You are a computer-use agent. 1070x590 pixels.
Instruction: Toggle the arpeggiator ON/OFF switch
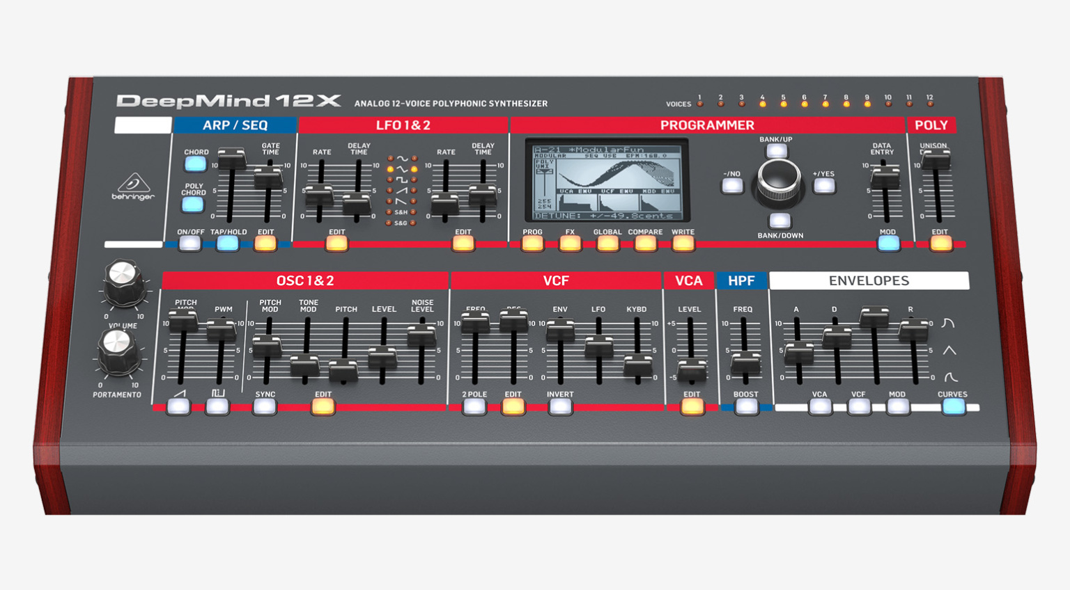click(189, 243)
